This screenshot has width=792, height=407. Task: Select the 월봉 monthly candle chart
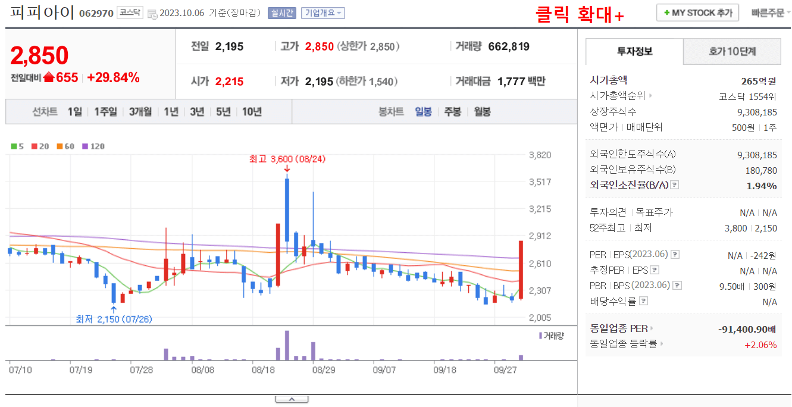[483, 112]
